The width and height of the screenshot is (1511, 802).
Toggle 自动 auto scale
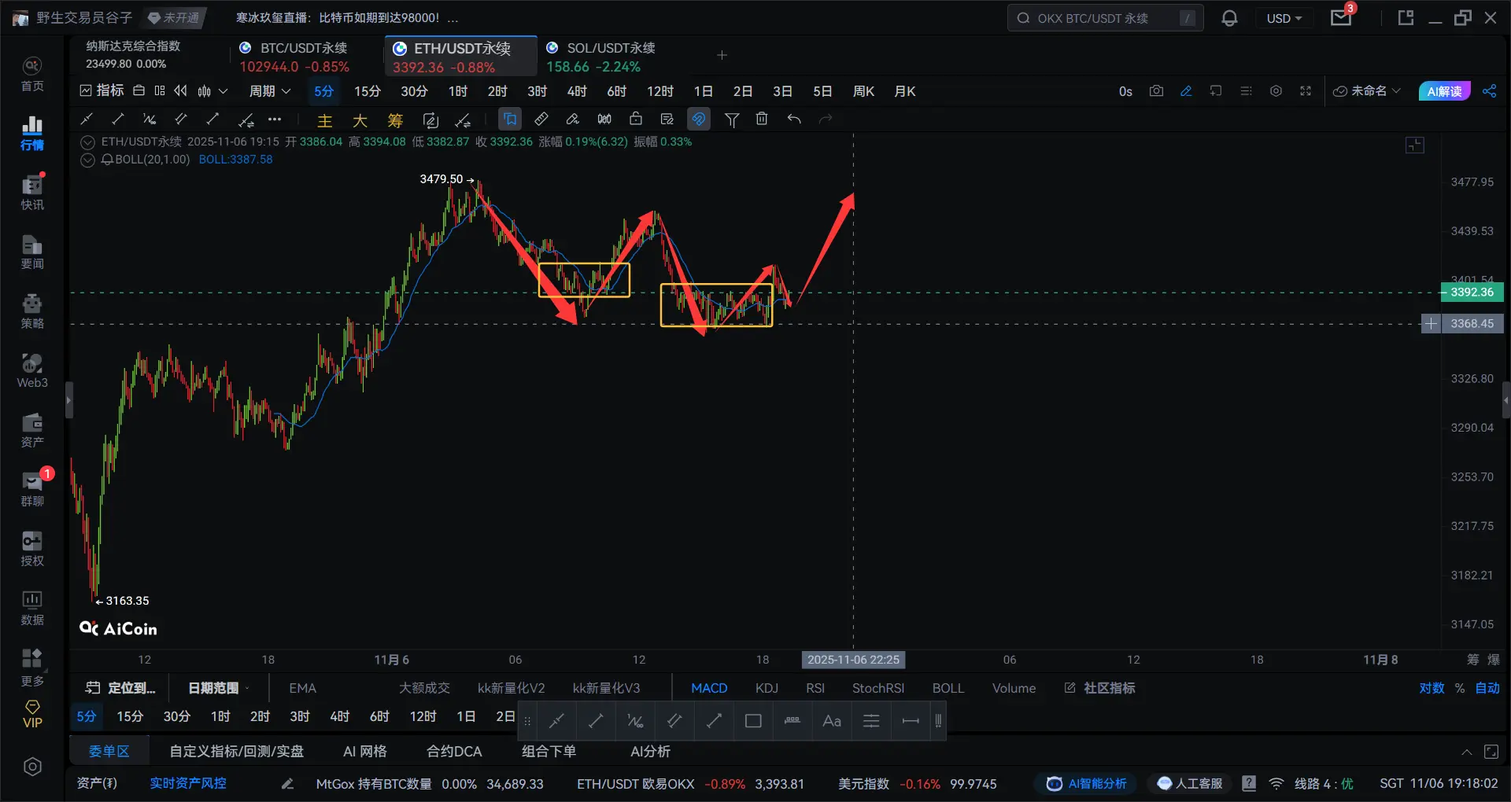pyautogui.click(x=1487, y=688)
